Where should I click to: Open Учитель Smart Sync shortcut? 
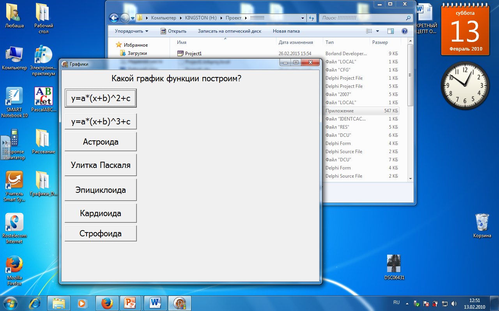click(14, 187)
